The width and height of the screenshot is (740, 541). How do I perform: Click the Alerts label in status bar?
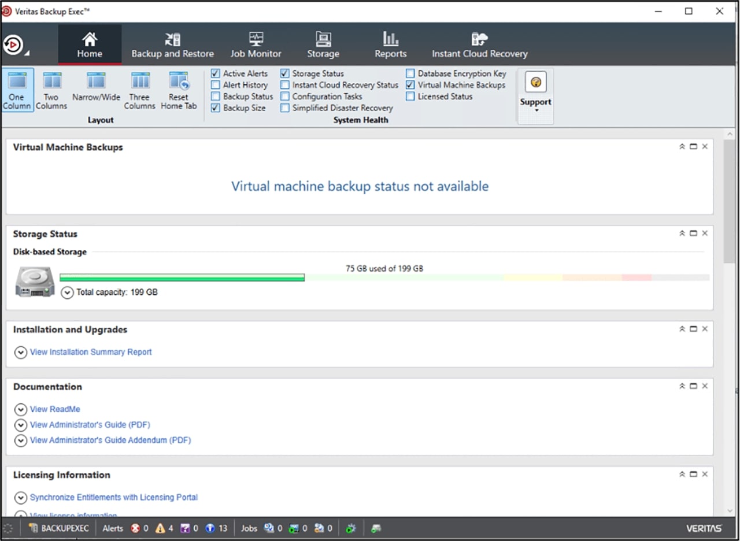click(113, 528)
